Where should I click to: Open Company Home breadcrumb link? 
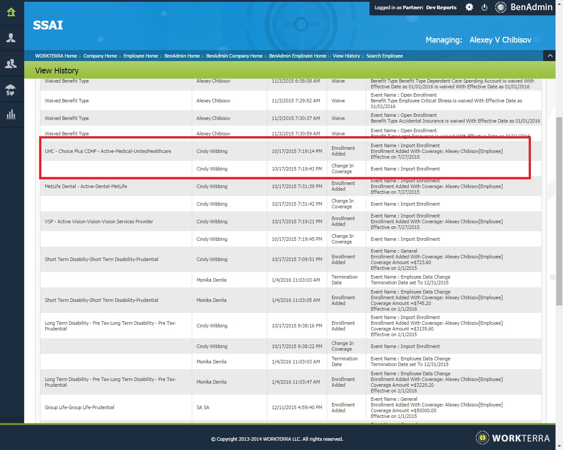(x=100, y=56)
